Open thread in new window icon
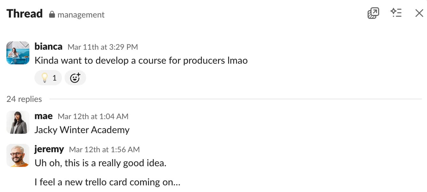Screen dimensions: 427x192 point(373,13)
